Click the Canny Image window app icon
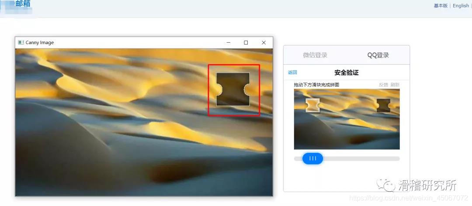This screenshot has height=206, width=472. (21, 43)
